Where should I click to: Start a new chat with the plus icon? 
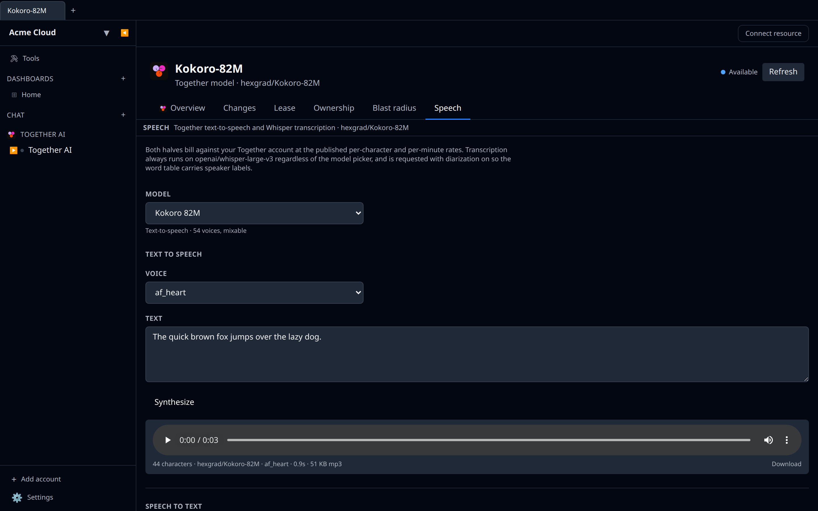(123, 115)
